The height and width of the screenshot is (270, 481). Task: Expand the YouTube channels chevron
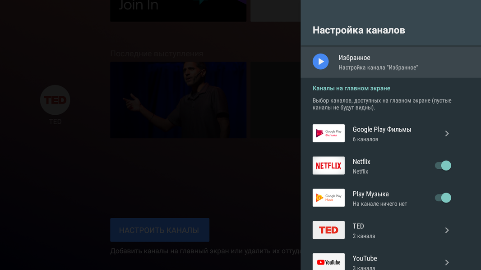click(x=447, y=262)
